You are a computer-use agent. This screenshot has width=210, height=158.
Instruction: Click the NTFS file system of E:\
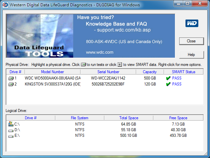[80, 135]
